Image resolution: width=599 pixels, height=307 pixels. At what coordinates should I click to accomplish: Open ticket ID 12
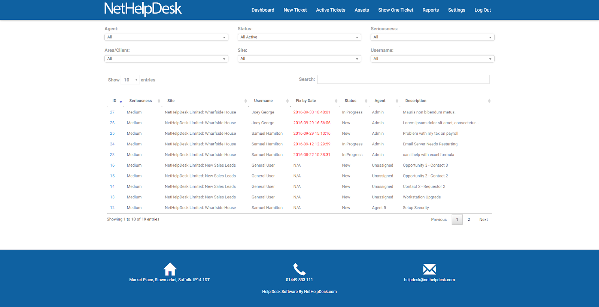click(x=112, y=208)
